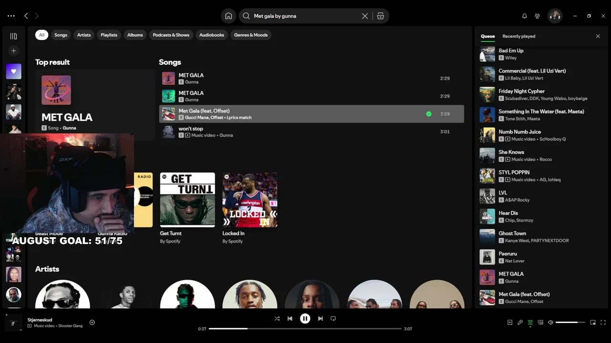Select Hear Dis in the queue
The image size is (611, 343).
(x=540, y=216)
